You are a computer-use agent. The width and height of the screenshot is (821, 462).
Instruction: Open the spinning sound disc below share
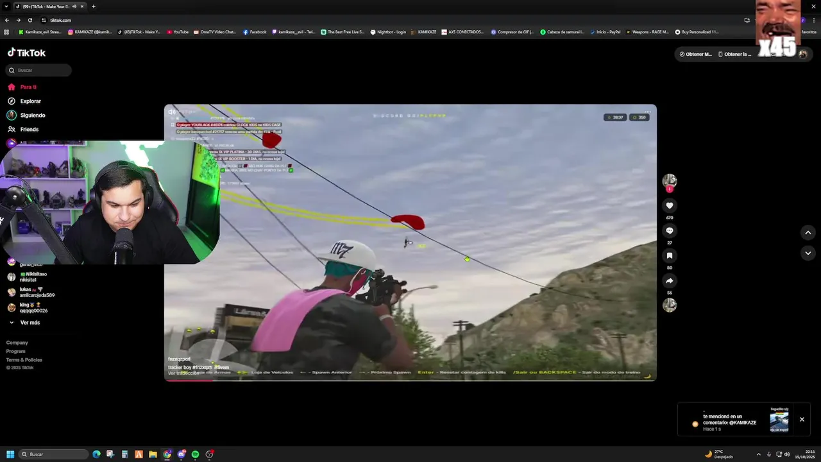coord(670,305)
